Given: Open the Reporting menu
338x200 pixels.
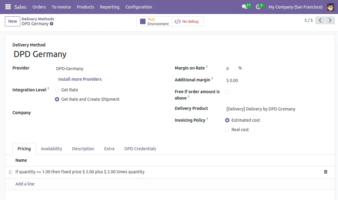Looking at the screenshot, I should [x=110, y=7].
